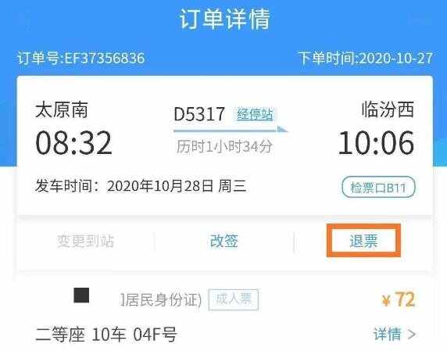Screen dimensions: 447x351
Task: Select the 改签 rebooking option
Action: pyautogui.click(x=223, y=241)
